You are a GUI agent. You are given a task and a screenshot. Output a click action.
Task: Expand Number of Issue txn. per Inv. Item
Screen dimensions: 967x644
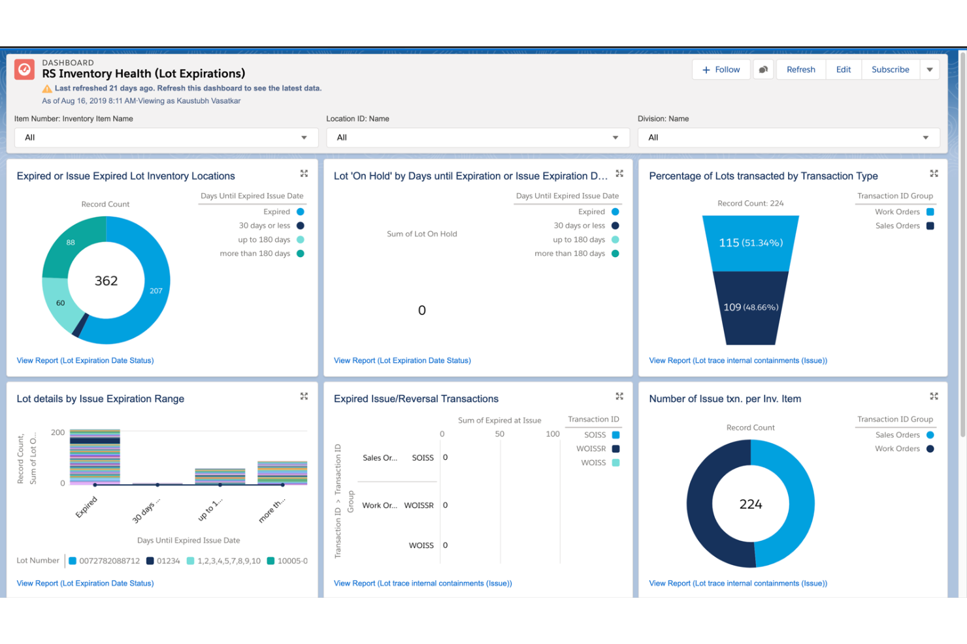tap(934, 396)
